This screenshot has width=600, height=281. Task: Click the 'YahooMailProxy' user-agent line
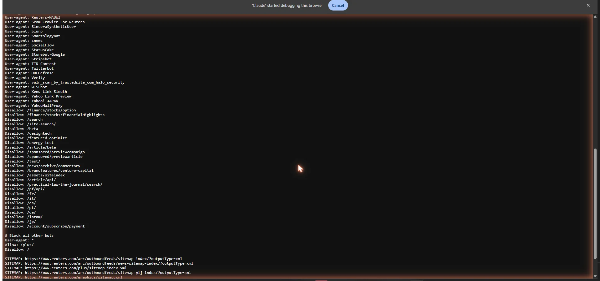(x=34, y=106)
